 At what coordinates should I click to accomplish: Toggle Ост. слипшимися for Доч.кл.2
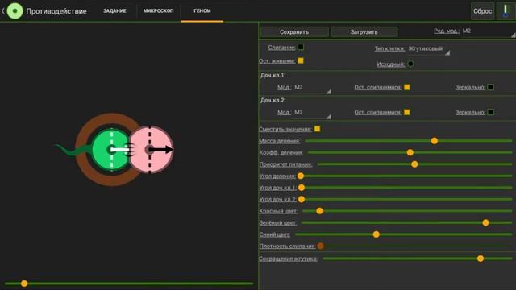tap(407, 112)
